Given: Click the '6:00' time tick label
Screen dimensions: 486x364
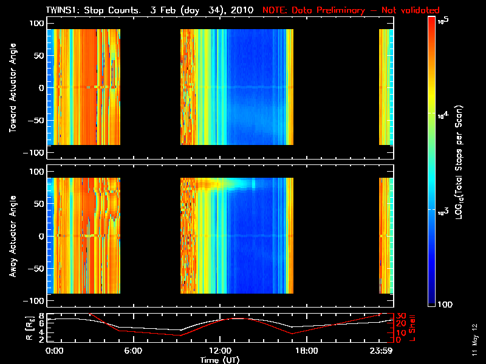Looking at the screenshot, I should pos(133,351).
